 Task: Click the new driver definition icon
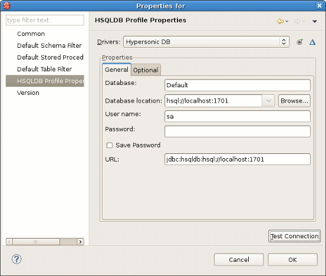299,42
